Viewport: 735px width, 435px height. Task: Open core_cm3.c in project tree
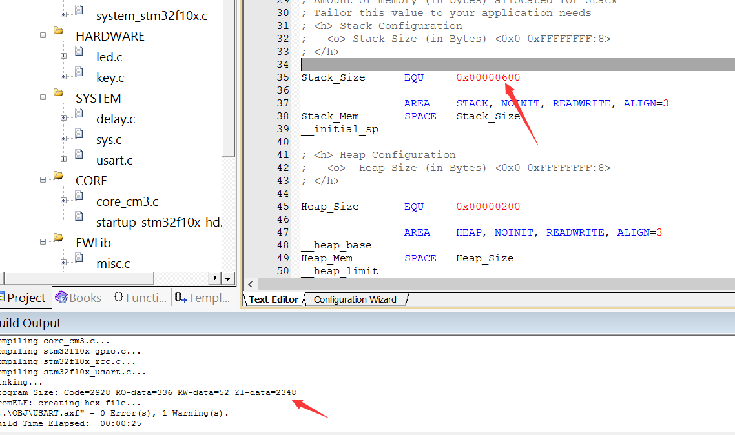tap(127, 202)
